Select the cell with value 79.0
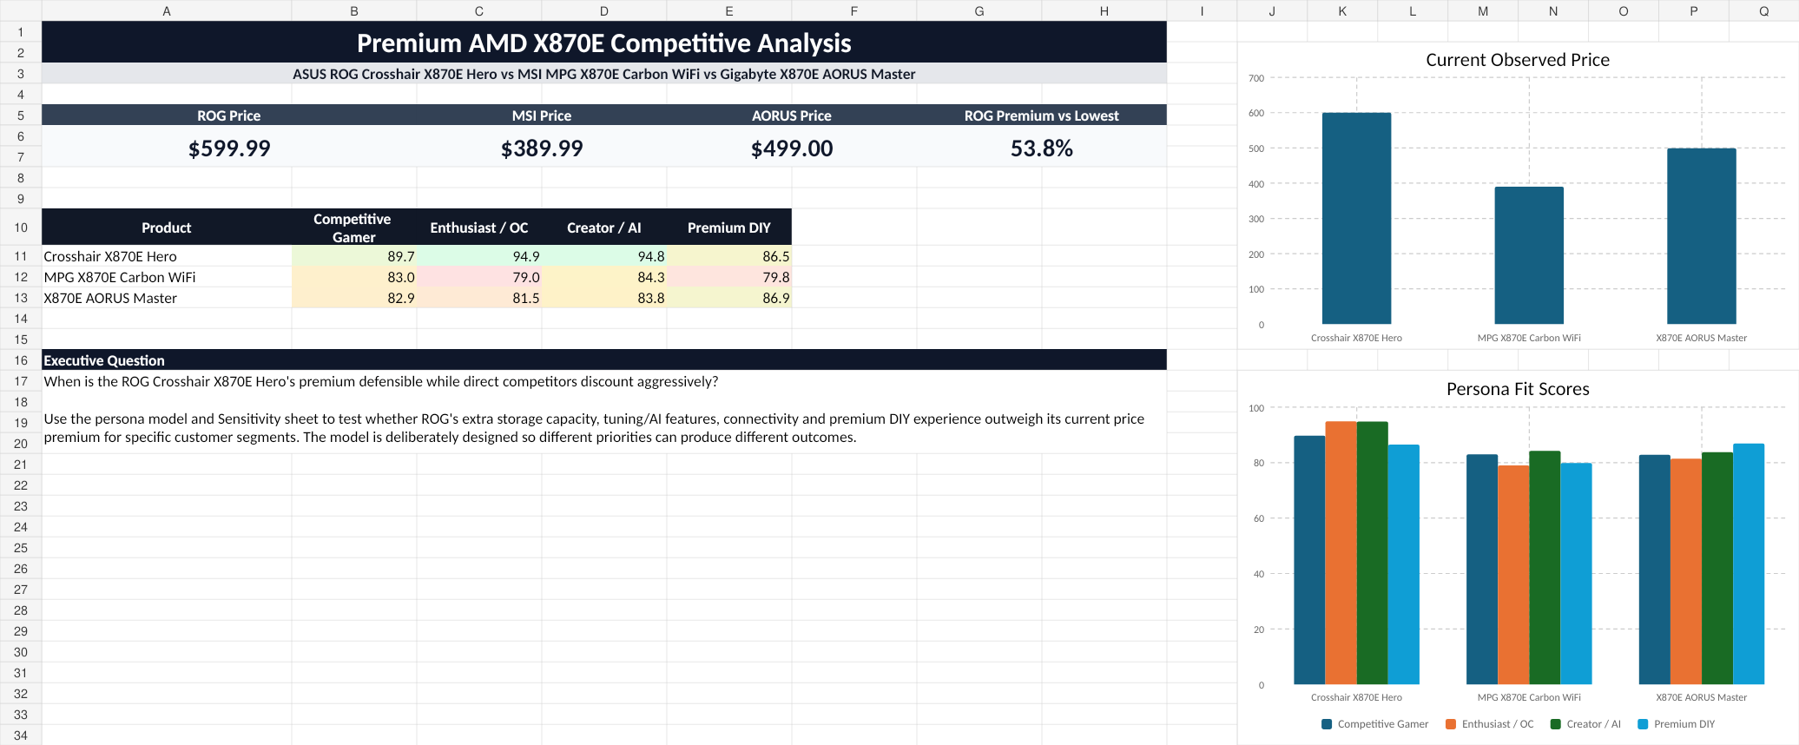 [x=479, y=277]
